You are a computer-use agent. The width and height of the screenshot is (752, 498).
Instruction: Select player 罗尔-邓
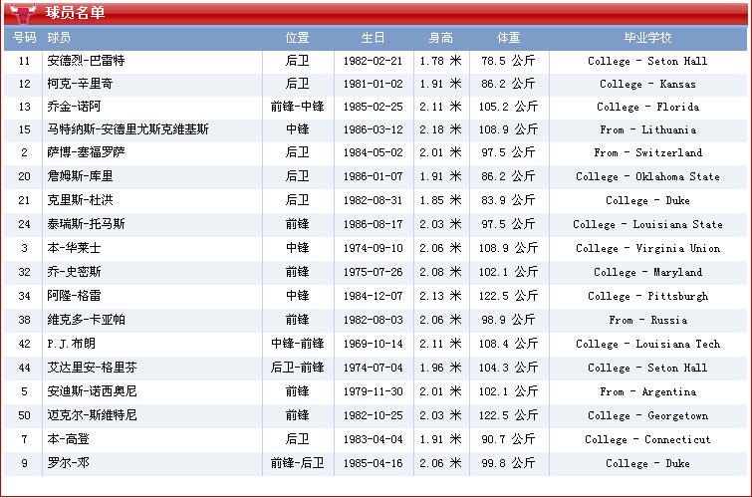tap(68, 463)
